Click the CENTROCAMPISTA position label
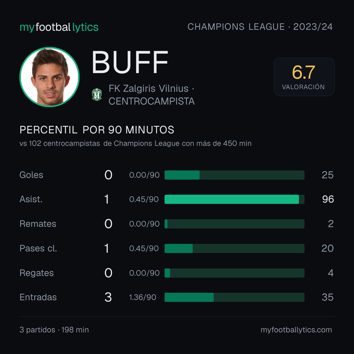 click(151, 101)
